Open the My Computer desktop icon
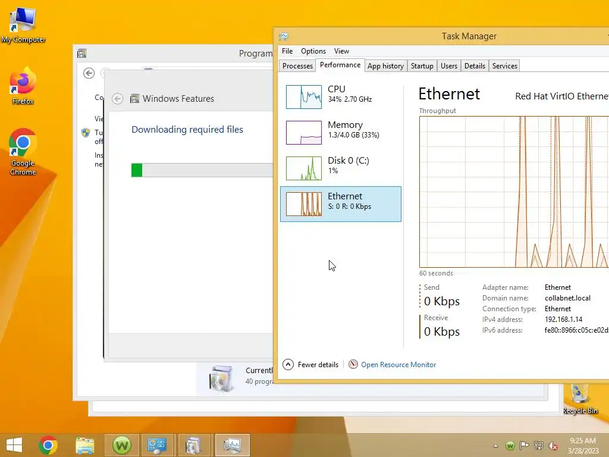 click(x=23, y=26)
